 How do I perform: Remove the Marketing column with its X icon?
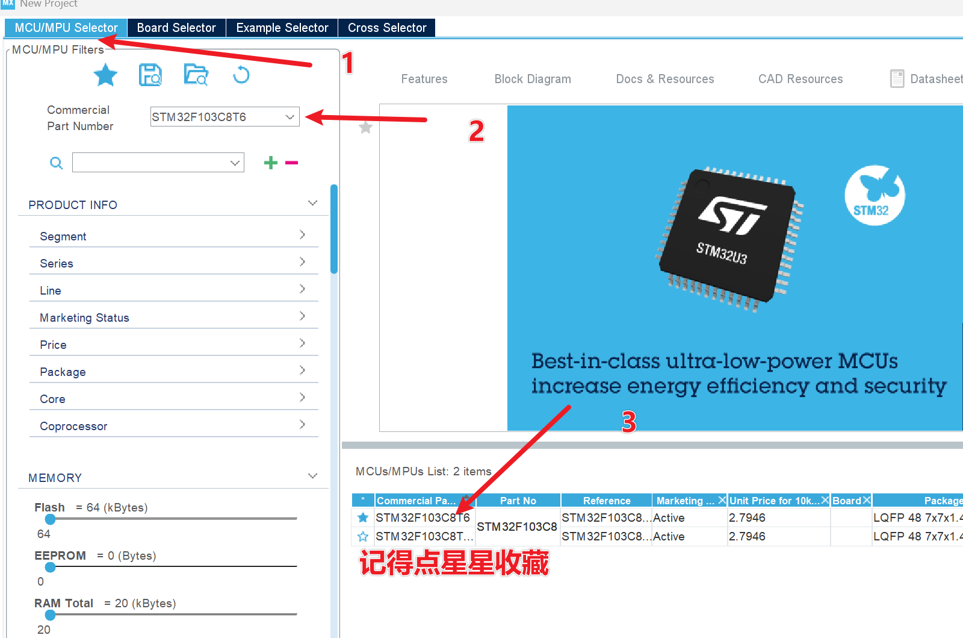tap(722, 500)
